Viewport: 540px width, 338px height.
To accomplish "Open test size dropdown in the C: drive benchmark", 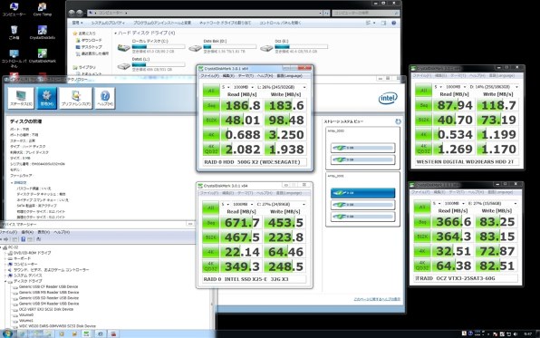I will [243, 204].
